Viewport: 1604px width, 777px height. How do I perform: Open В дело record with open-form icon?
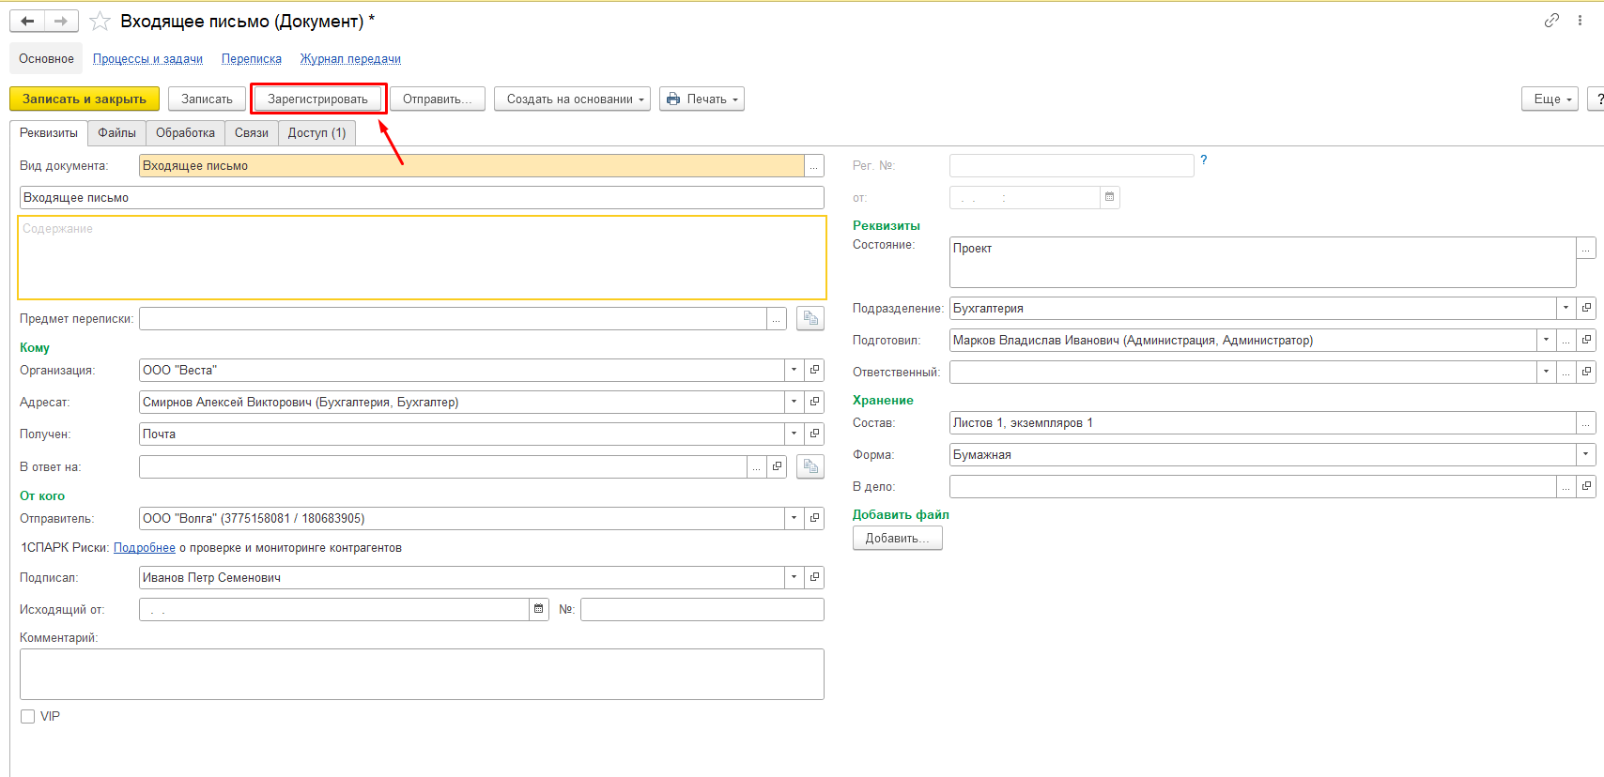click(1586, 486)
